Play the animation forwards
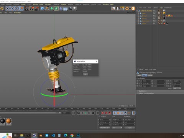The height and width of the screenshot is (138, 184). point(85,113)
